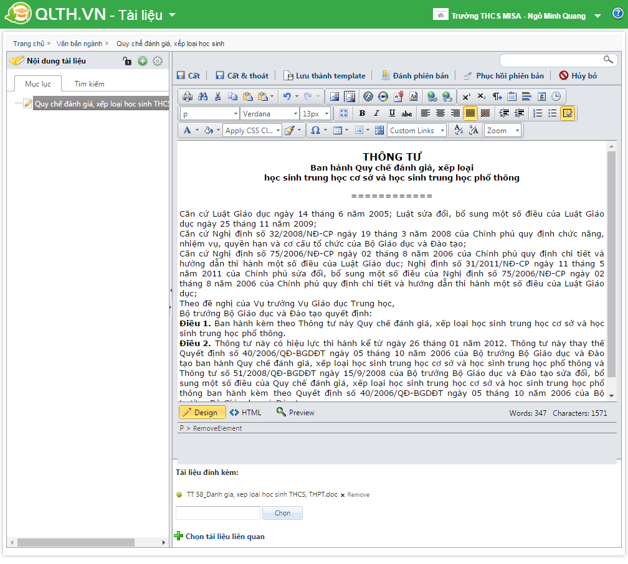
Task: Open the Flash Manager icon
Action: pyautogui.click(x=368, y=96)
